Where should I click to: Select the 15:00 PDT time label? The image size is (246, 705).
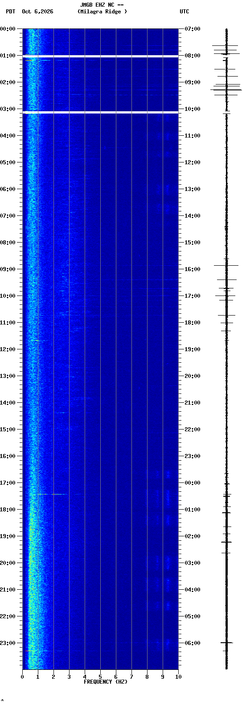[x=8, y=429]
